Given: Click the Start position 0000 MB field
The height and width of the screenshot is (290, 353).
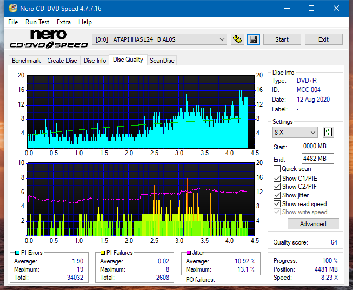Looking at the screenshot, I should point(318,146).
